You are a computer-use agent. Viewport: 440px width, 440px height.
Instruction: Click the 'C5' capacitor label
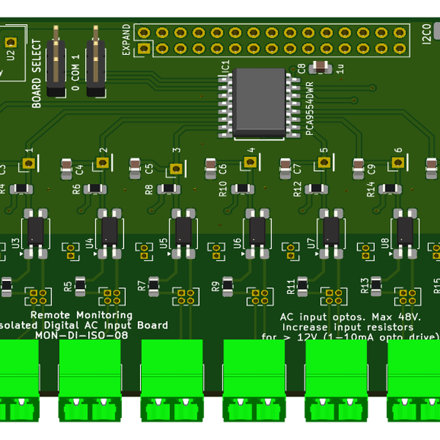pos(149,169)
